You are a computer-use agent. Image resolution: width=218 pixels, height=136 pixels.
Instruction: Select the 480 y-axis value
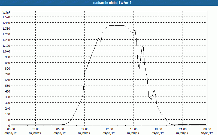(8, 91)
